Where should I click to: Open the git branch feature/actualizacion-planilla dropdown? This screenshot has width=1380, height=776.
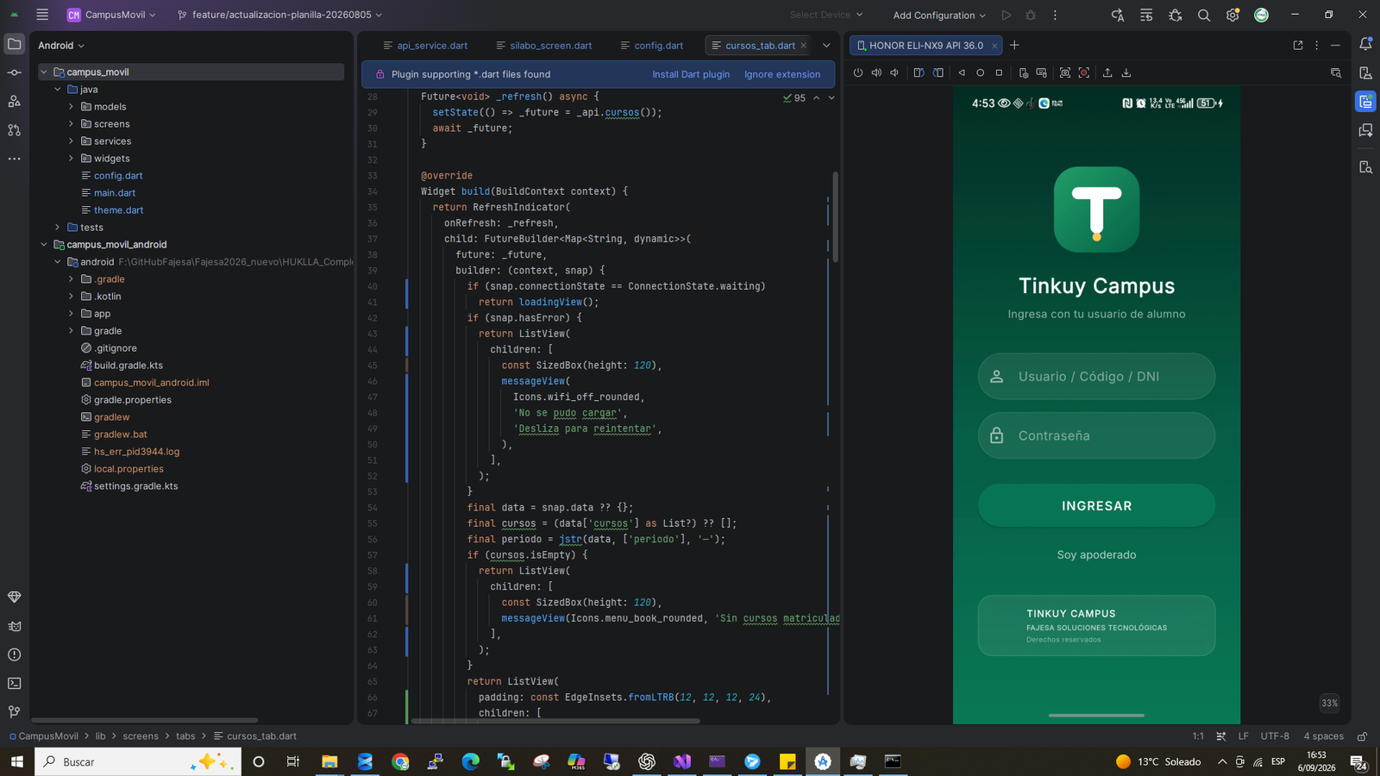click(x=280, y=15)
